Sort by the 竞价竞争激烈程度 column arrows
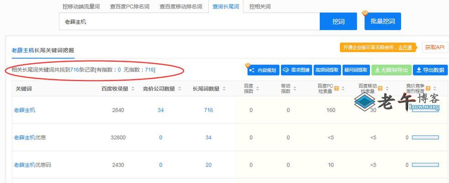The width and height of the screenshot is (449, 183). pos(435,89)
